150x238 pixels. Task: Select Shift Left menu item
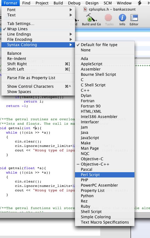click(38, 69)
